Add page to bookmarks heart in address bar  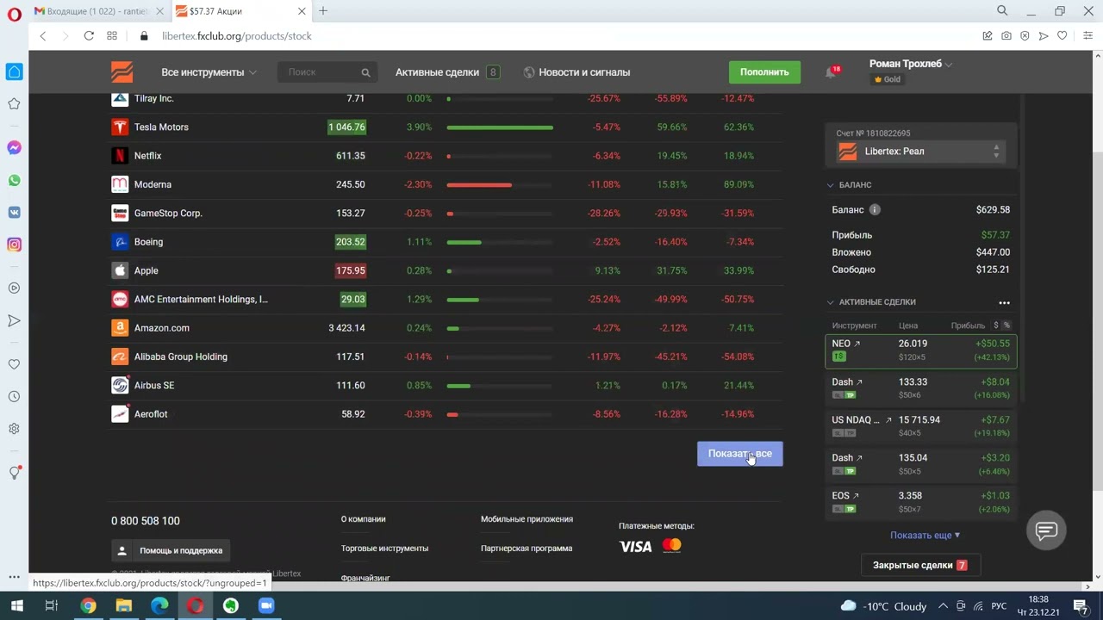coord(1062,36)
